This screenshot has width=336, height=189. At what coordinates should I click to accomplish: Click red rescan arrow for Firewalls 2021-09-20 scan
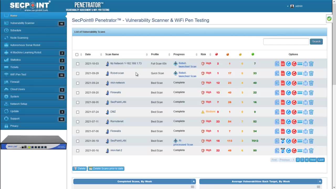294,93
